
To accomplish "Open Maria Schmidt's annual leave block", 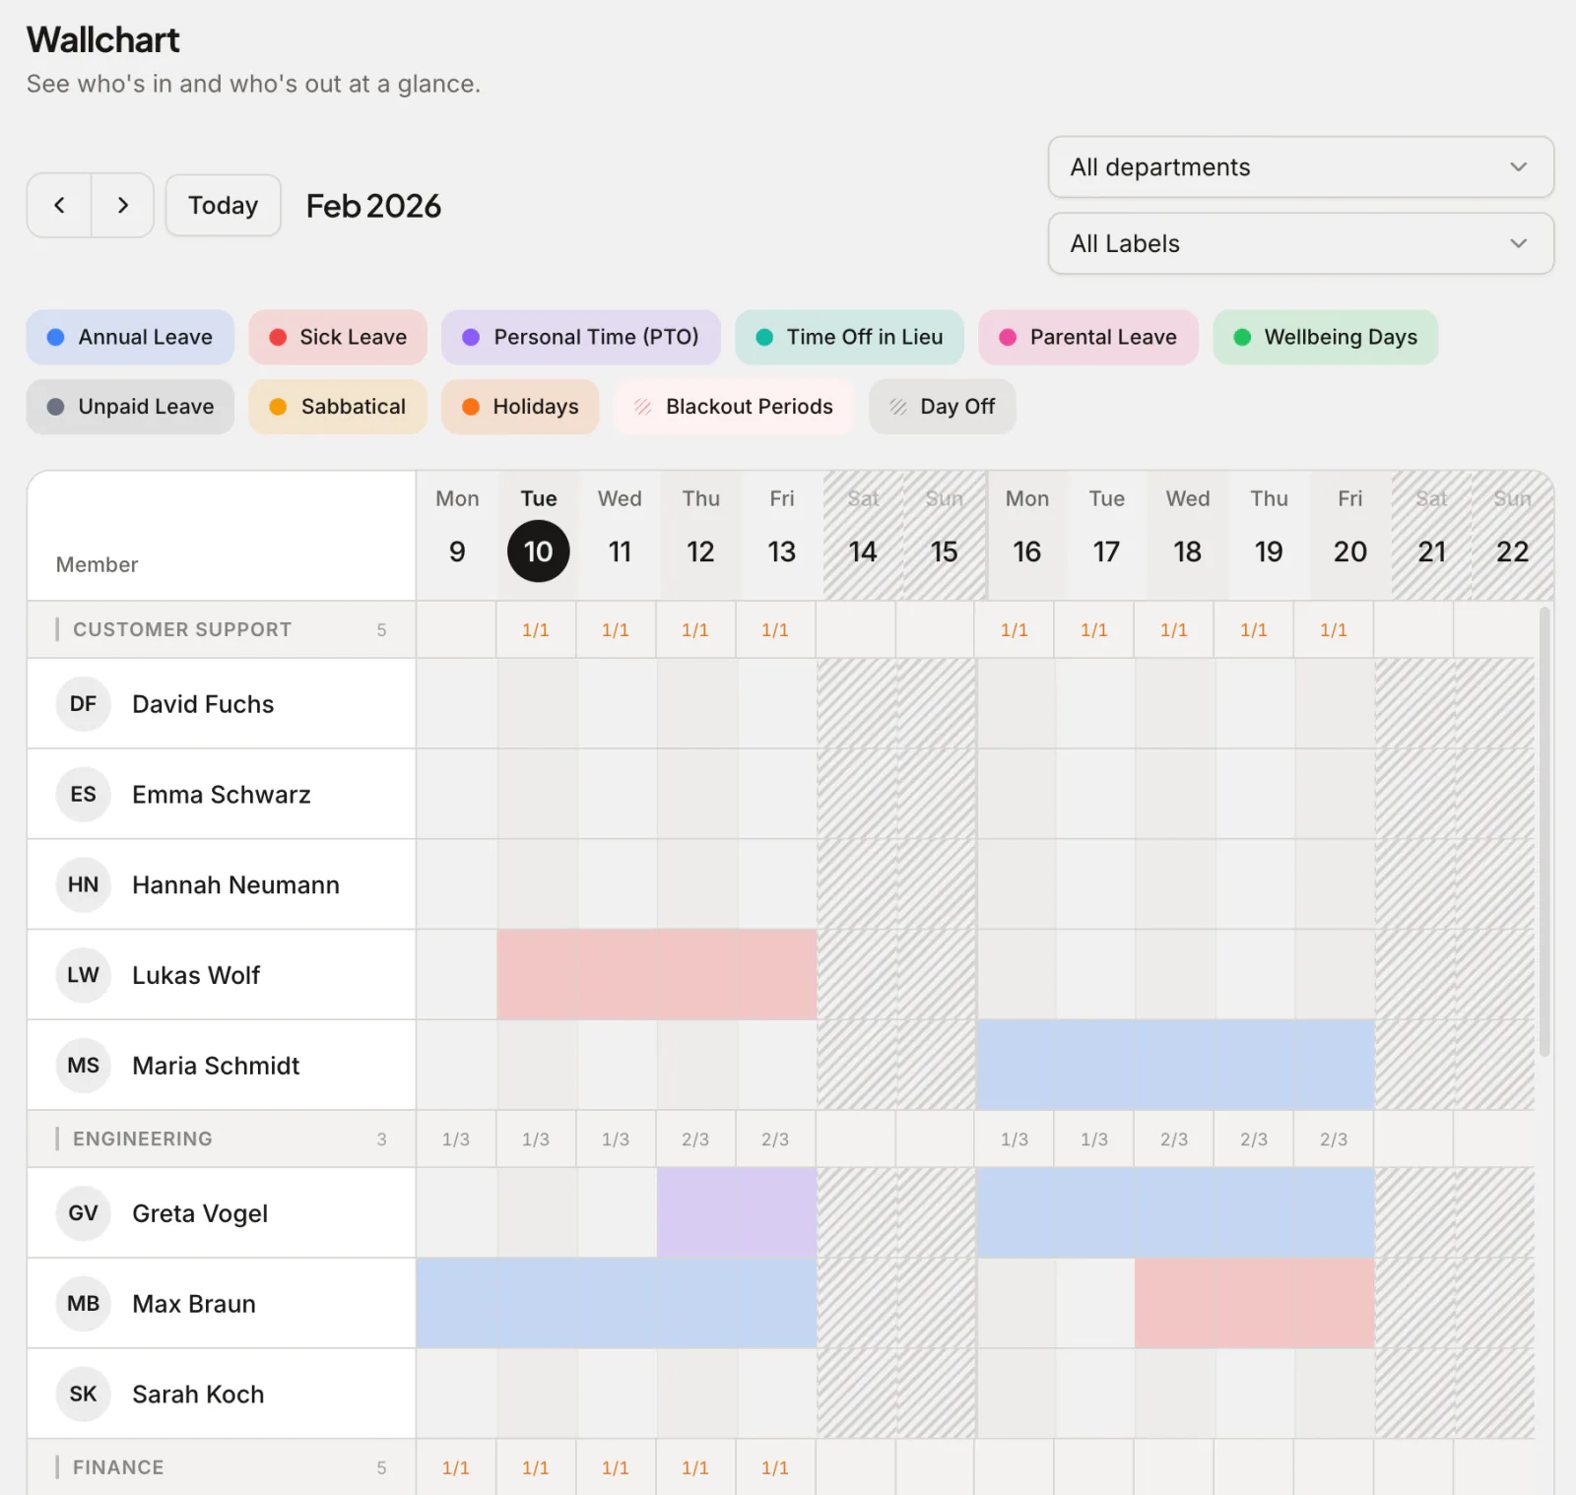I will 1176,1066.
